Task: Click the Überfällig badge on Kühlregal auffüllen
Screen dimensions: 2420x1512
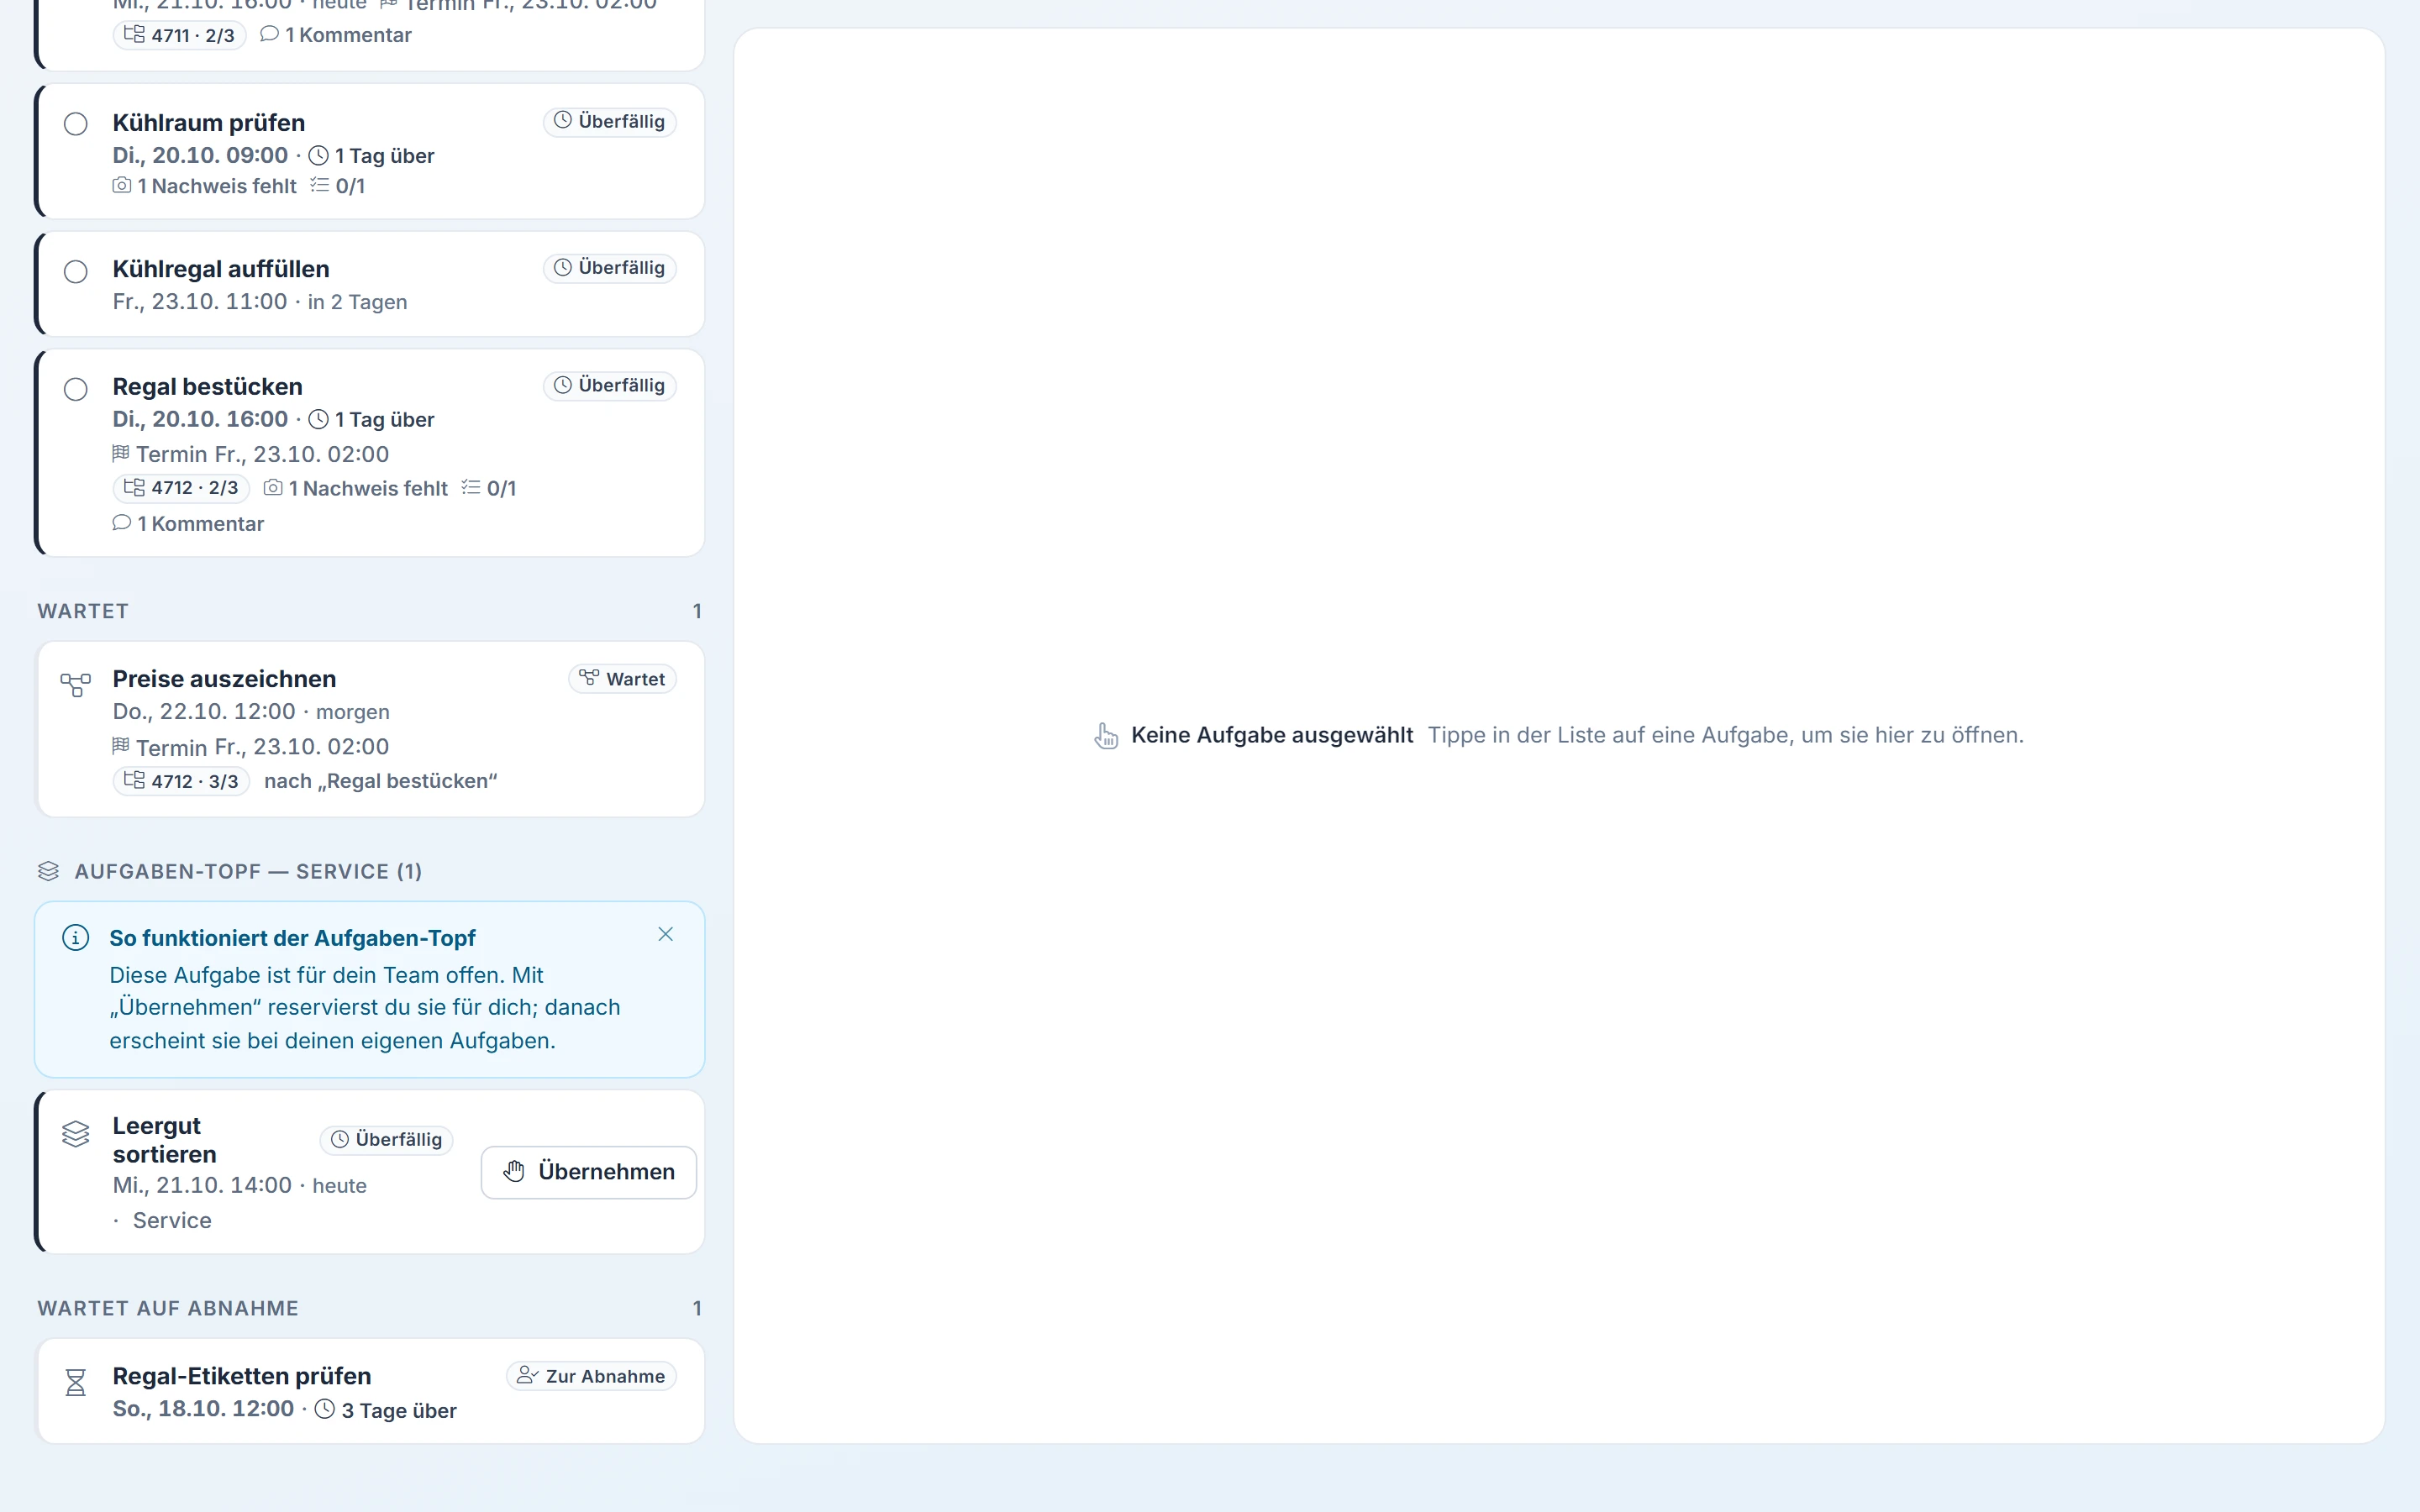Action: (610, 268)
